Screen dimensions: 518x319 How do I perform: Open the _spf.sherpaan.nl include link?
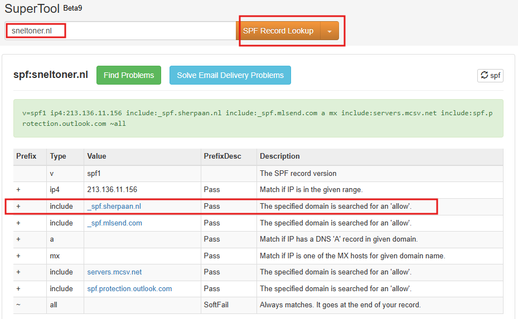pos(114,206)
